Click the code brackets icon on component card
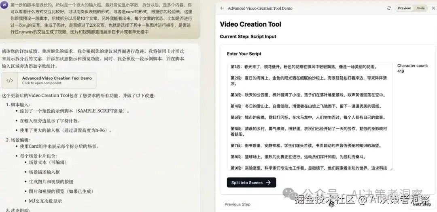 pyautogui.click(x=10, y=80)
